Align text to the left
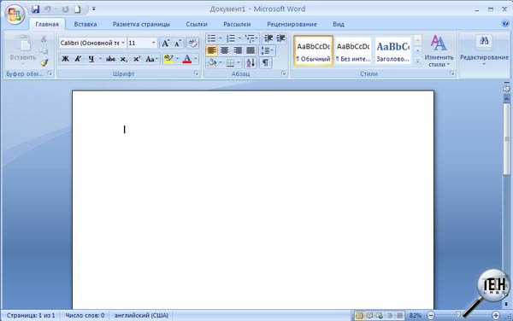Screen dimensions: 513x321 pos(211,50)
